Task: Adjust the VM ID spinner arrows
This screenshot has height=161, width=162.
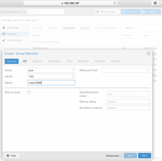Action: point(72,76)
